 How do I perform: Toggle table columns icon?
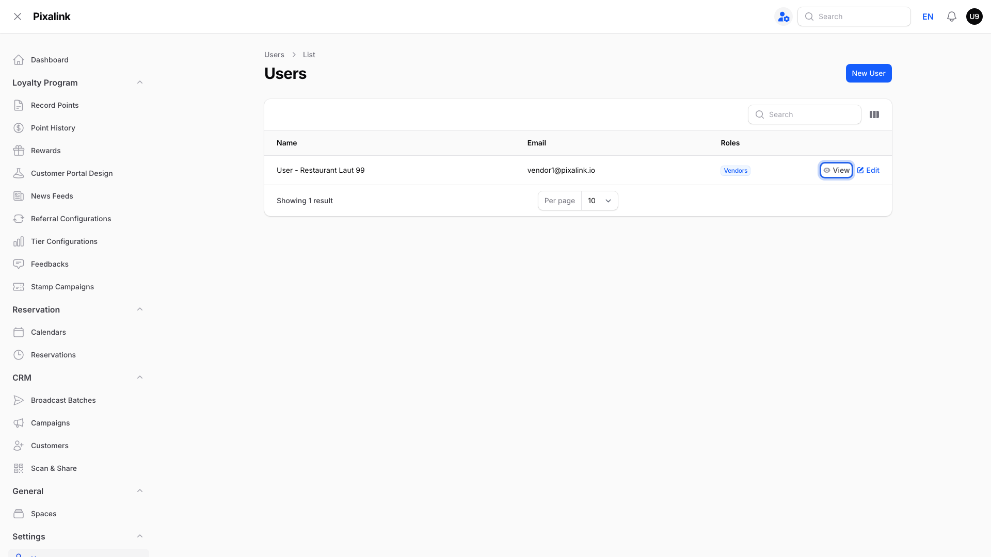(874, 114)
